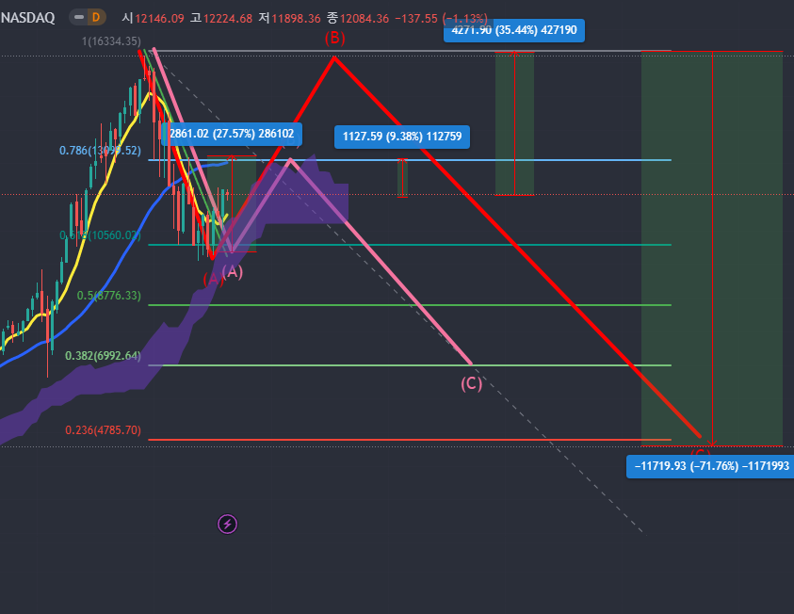The height and width of the screenshot is (614, 794).
Task: Select the low price value 11898.36
Action: pyautogui.click(x=297, y=19)
